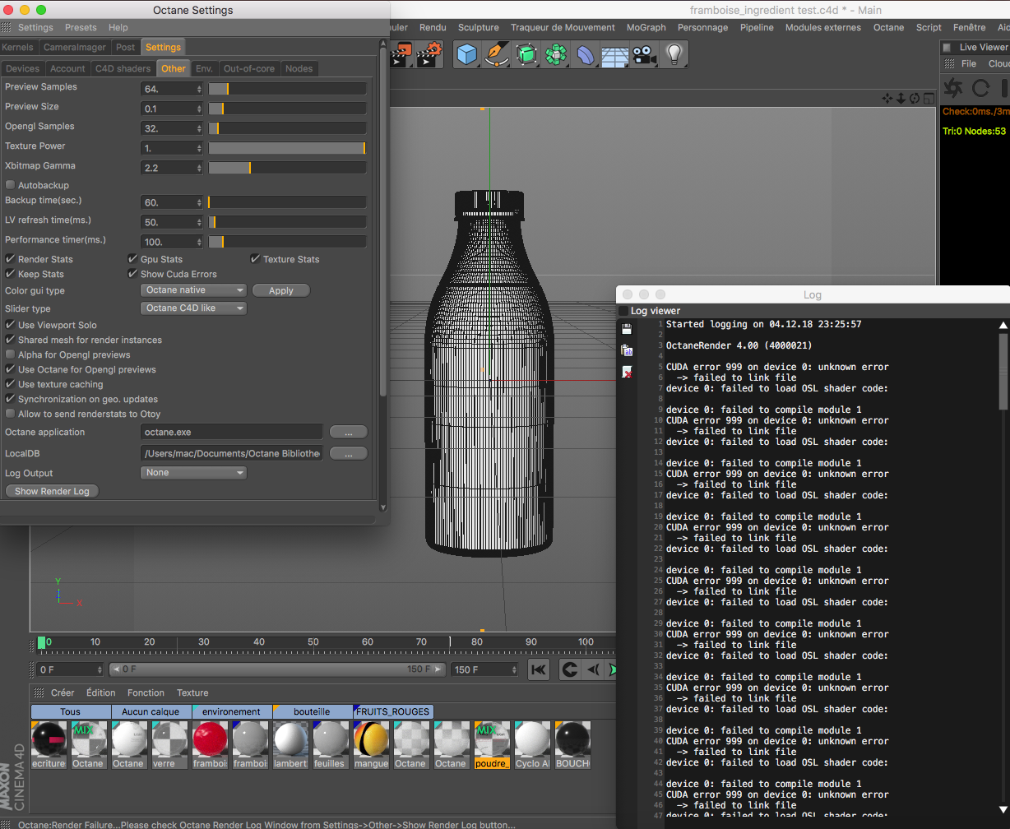1010x829 pixels.
Task: Click the Preview Samples stepper arrows
Action: coord(199,89)
